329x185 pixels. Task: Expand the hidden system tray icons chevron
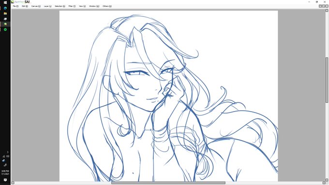click(x=8, y=152)
